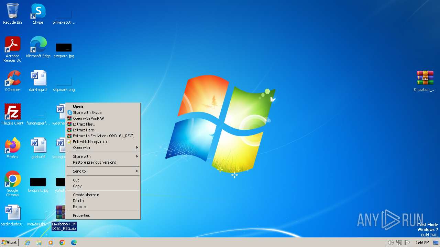This screenshot has height=247, width=440.
Task: Choose Extract files... option
Action: click(103, 124)
